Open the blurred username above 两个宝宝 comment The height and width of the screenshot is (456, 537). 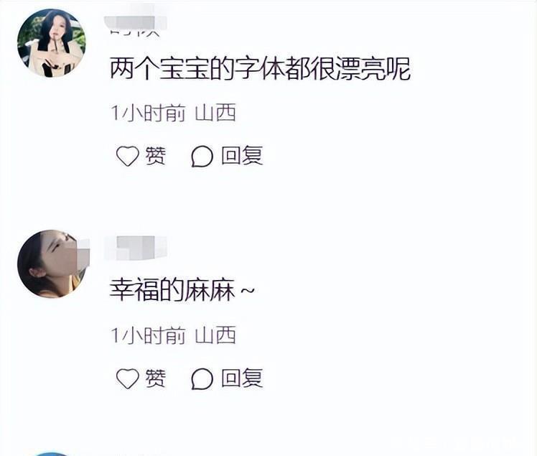pyautogui.click(x=136, y=22)
